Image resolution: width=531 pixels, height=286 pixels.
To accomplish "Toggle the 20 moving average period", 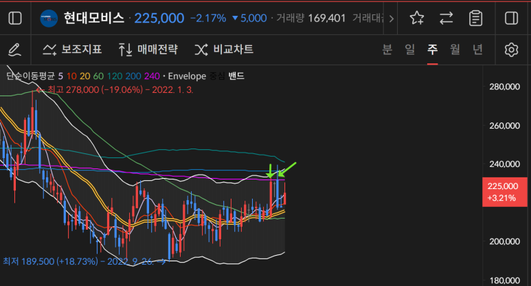I will tap(85, 76).
